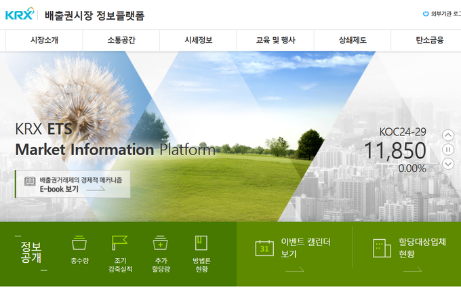Expand the 상쇄제도 menu
This screenshot has width=461, height=294.
pos(353,40)
